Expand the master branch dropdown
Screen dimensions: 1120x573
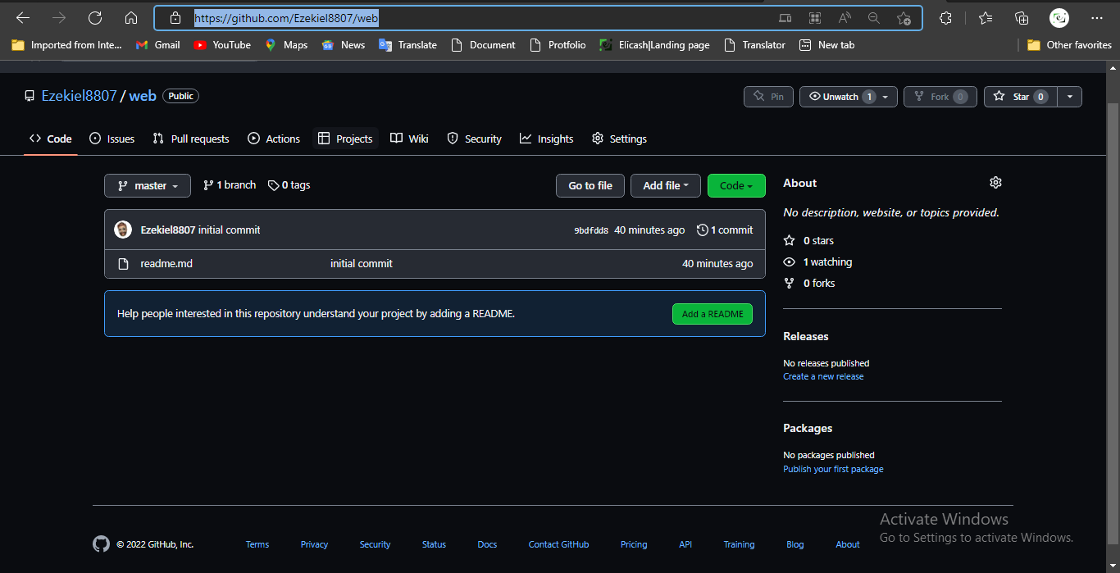148,186
